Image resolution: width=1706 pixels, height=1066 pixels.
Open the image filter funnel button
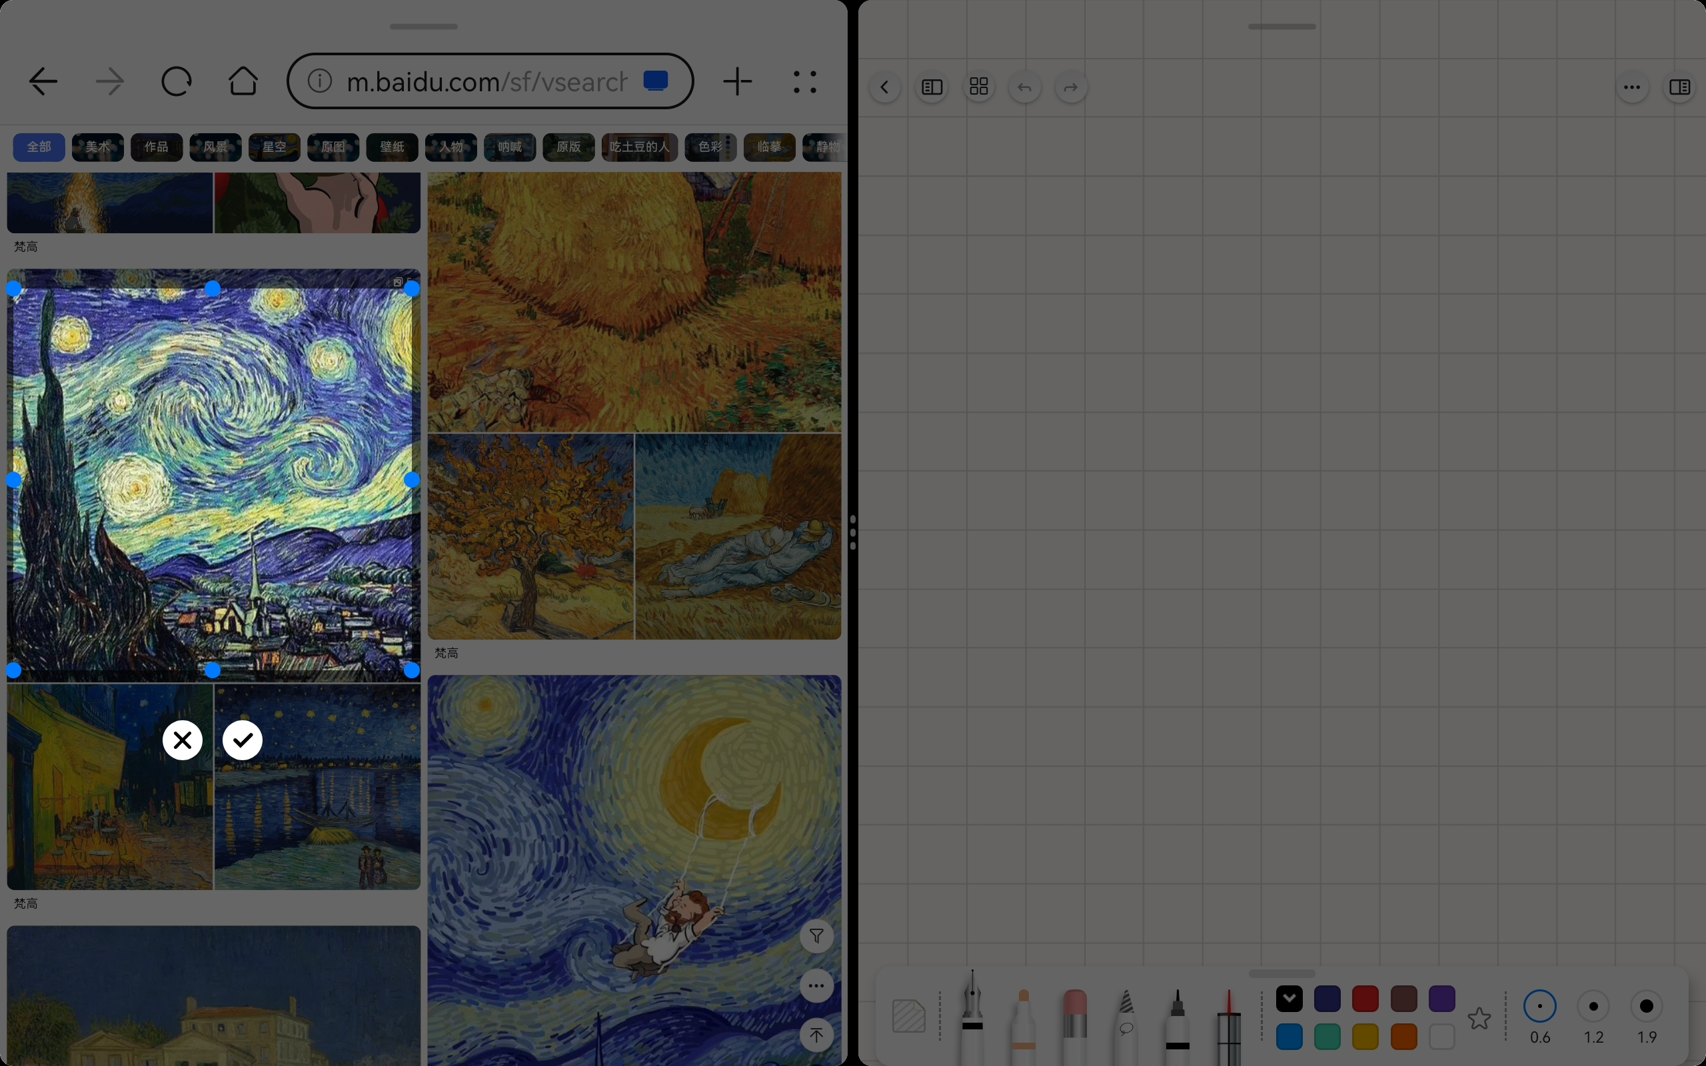coord(816,936)
